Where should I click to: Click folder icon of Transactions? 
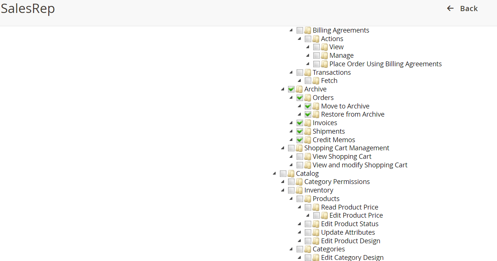click(x=308, y=73)
